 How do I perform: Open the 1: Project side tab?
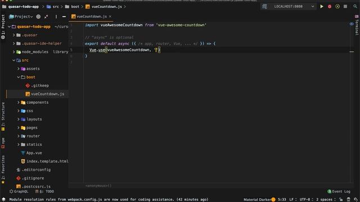(x=3, y=26)
